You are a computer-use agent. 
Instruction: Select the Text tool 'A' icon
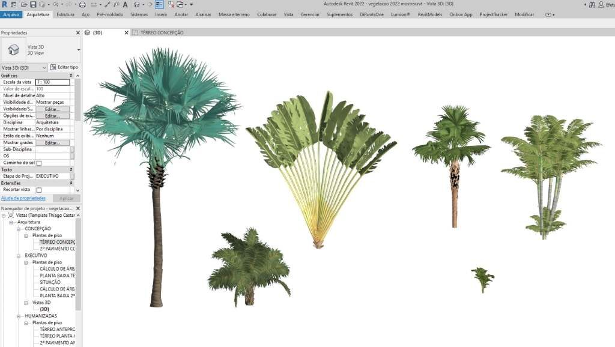pyautogui.click(x=124, y=4)
